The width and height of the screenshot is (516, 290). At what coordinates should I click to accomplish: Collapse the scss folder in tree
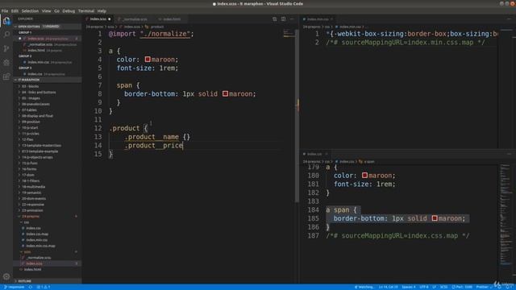[48, 252]
